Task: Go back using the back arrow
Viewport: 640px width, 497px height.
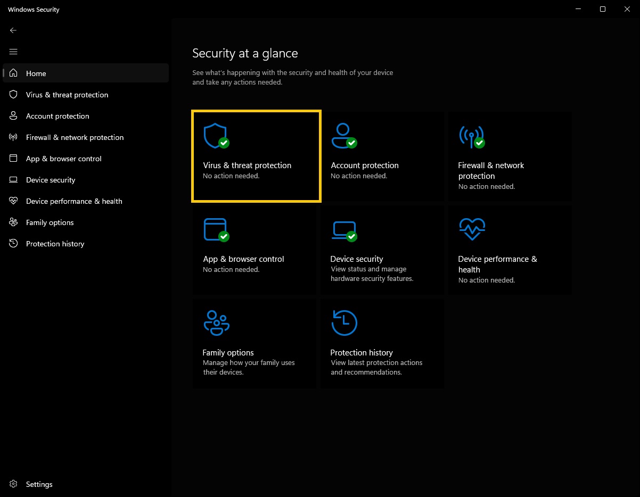Action: 13,30
